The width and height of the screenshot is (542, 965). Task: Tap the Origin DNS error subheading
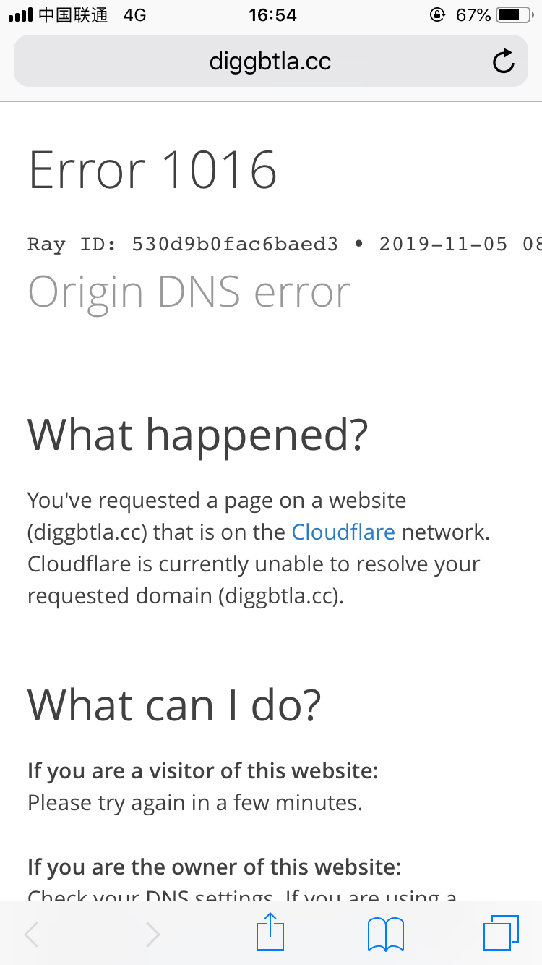pos(189,292)
